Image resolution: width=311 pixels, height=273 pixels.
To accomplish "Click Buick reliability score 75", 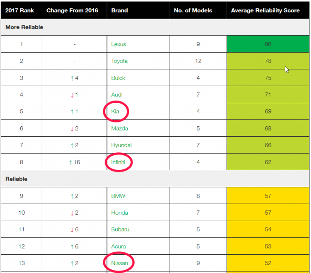I will [x=268, y=78].
